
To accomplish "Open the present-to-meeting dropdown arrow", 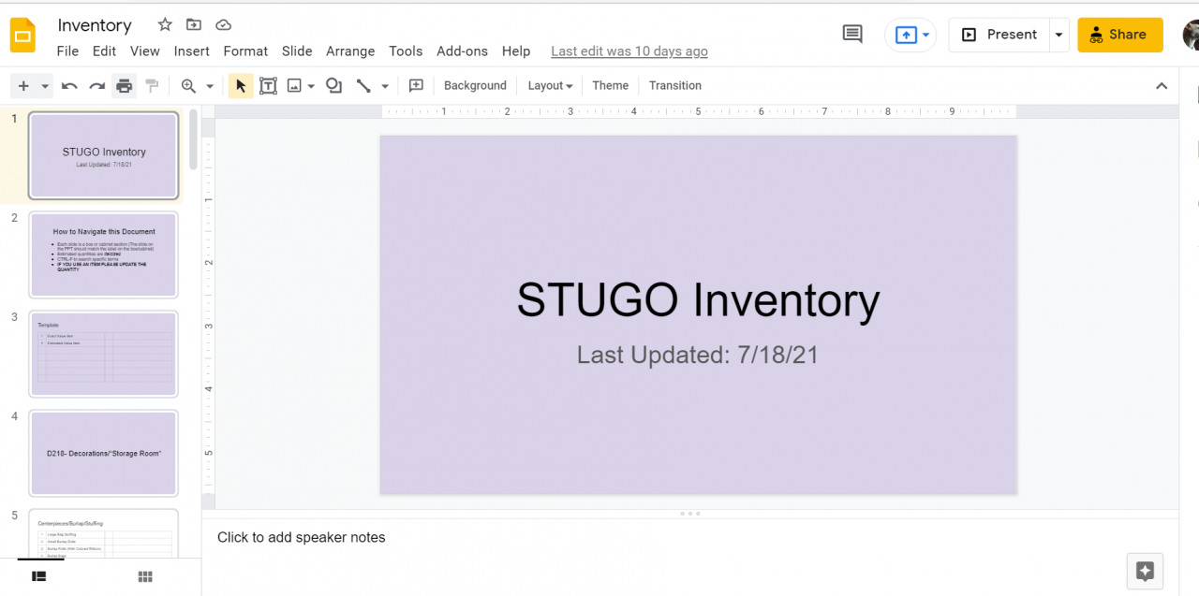I will pos(926,35).
